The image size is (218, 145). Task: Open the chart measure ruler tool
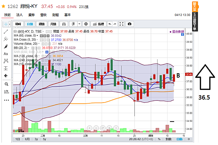6,92
